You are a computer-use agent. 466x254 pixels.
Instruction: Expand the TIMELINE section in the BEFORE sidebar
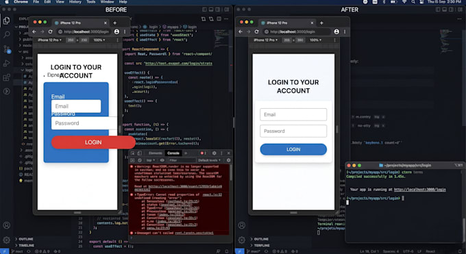[x=25, y=245]
